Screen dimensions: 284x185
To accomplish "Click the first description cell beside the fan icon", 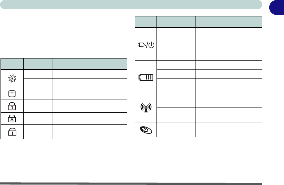I will point(90,74).
